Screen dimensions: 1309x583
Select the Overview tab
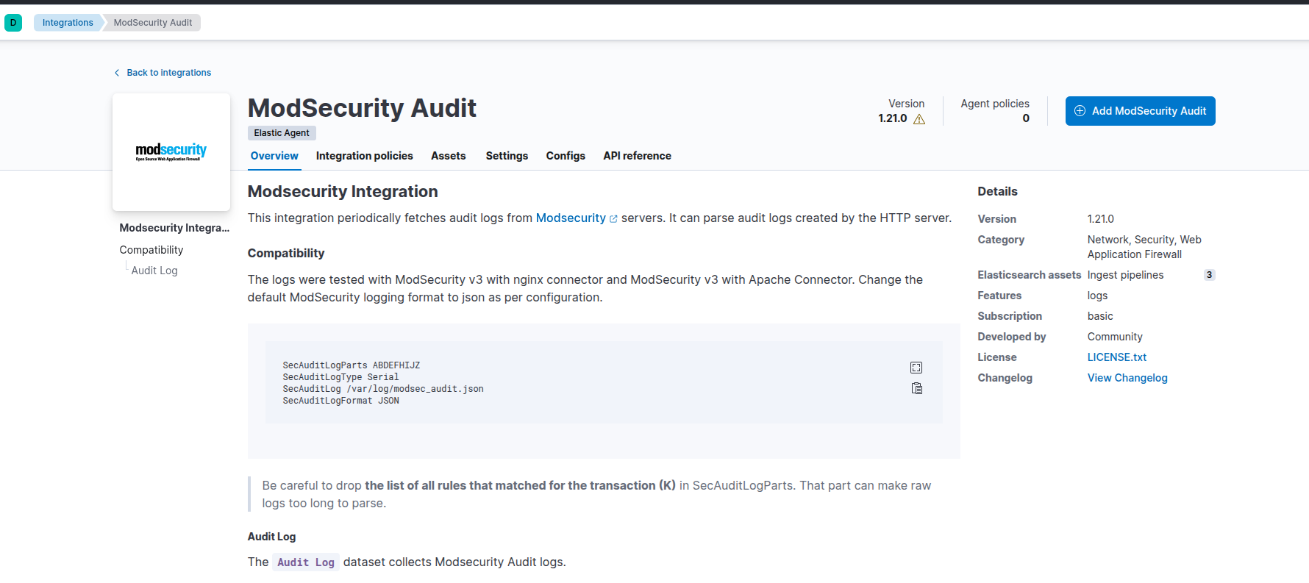[x=274, y=156]
